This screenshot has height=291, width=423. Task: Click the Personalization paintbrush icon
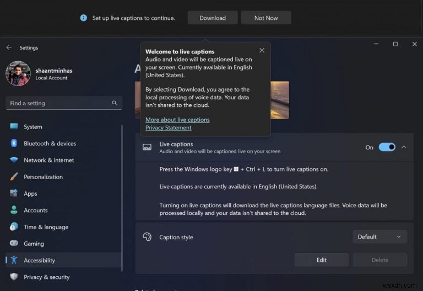[x=14, y=176]
